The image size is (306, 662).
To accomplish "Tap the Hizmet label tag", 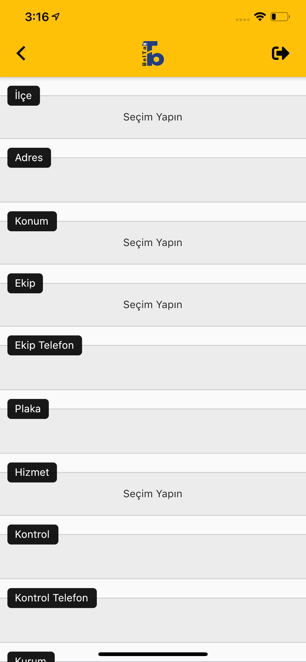I will (32, 472).
